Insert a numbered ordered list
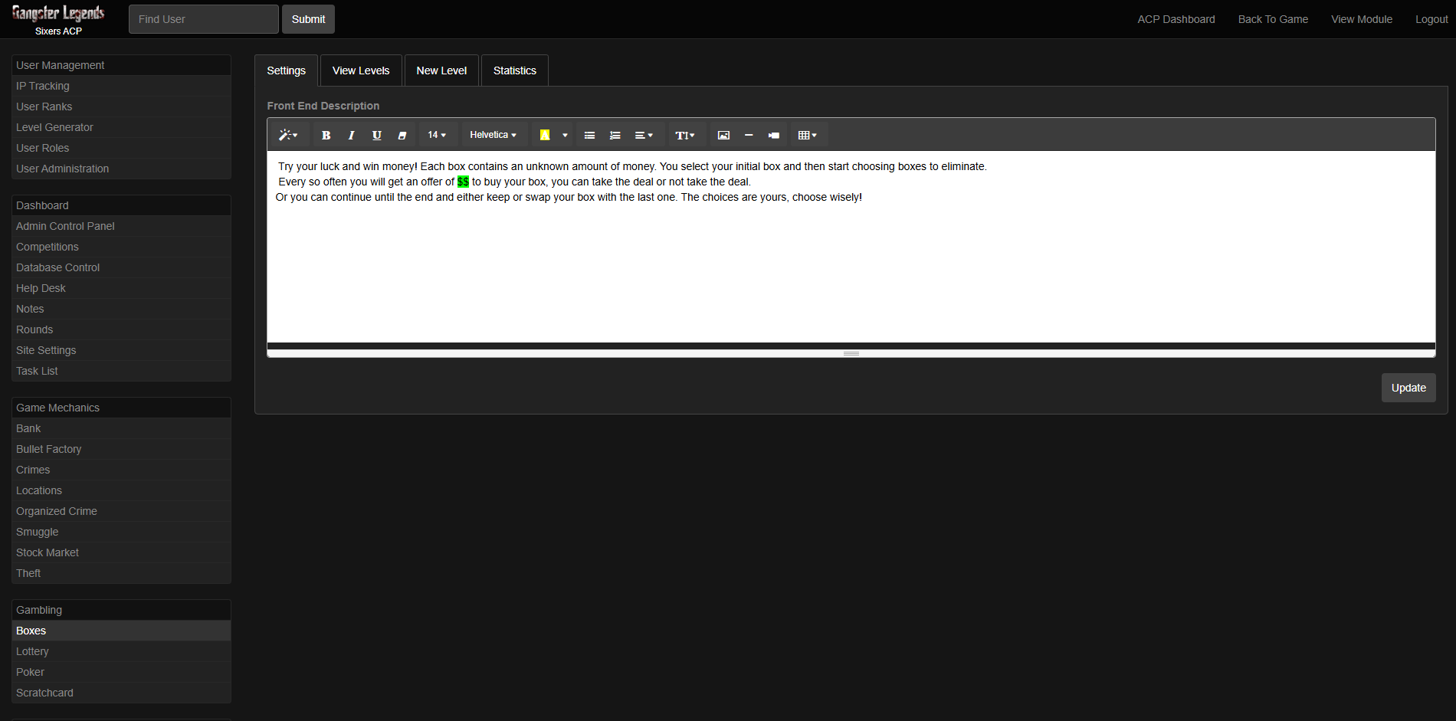This screenshot has width=1456, height=721. (615, 135)
